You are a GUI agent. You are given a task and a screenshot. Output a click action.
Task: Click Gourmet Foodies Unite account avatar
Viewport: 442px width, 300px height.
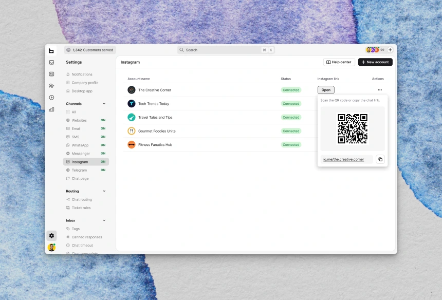click(132, 131)
